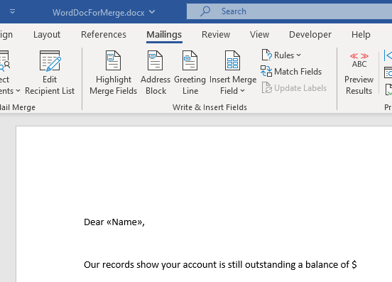Click the Highlight Merge Fields icon
This screenshot has width=392, height=282.
pyautogui.click(x=113, y=60)
